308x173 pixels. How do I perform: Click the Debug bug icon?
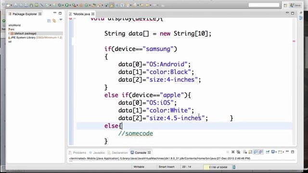click(60, 5)
